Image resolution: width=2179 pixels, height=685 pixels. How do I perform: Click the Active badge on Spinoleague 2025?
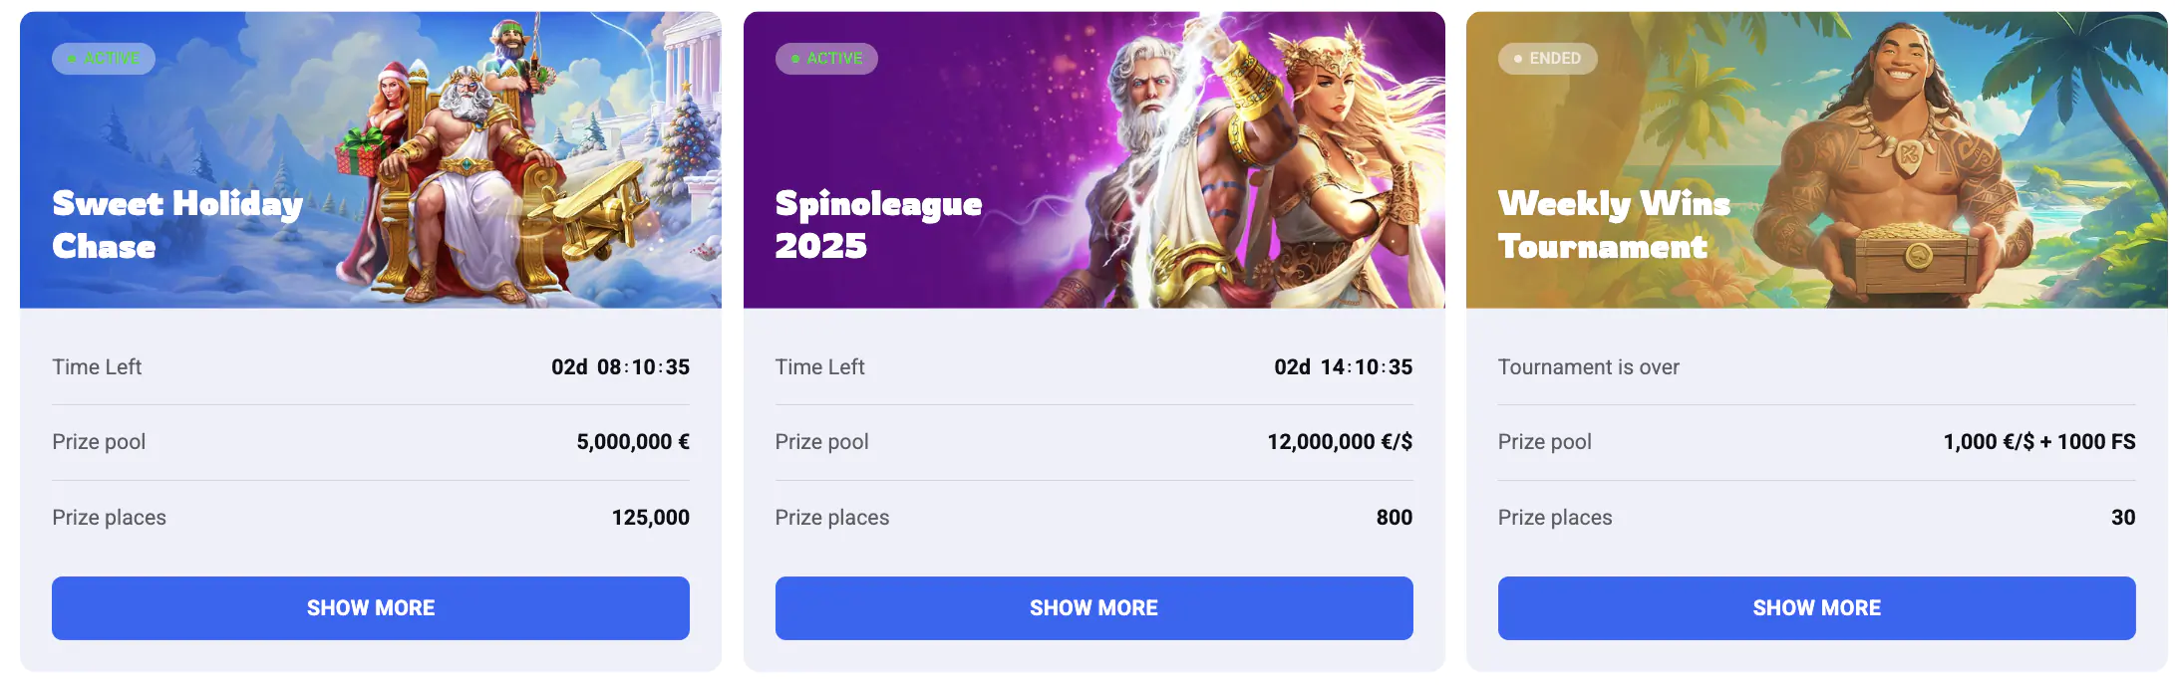point(826,59)
